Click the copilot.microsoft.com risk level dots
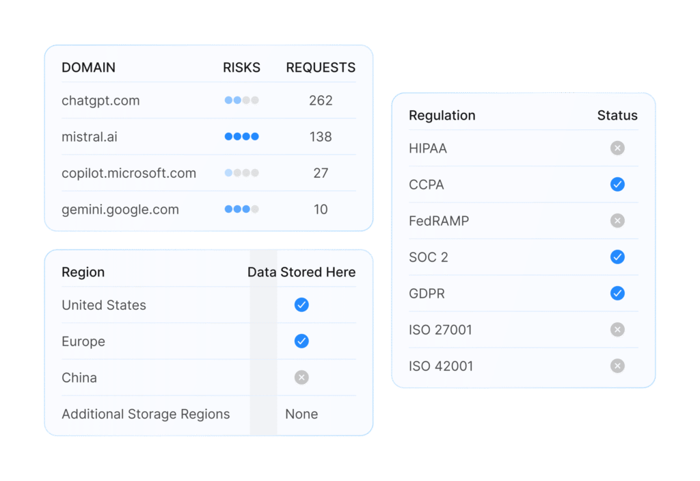The height and width of the screenshot is (481, 700). click(x=241, y=173)
